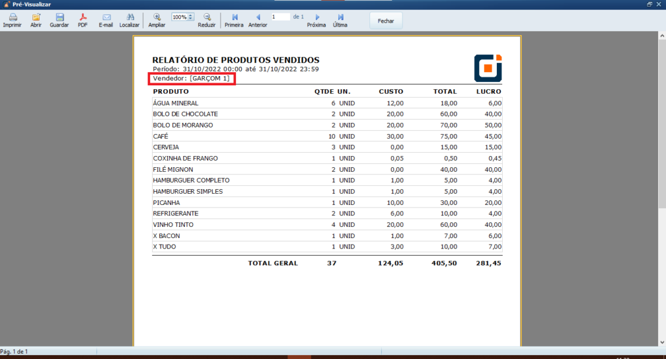
Task: Restore the Pré-Visualizar window size
Action: tap(649, 4)
